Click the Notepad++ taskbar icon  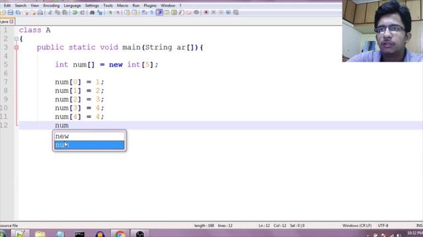pos(20,234)
